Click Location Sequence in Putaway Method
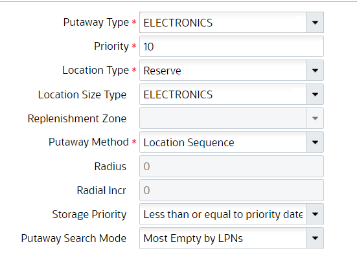The height and width of the screenshot is (253, 357). [189, 142]
